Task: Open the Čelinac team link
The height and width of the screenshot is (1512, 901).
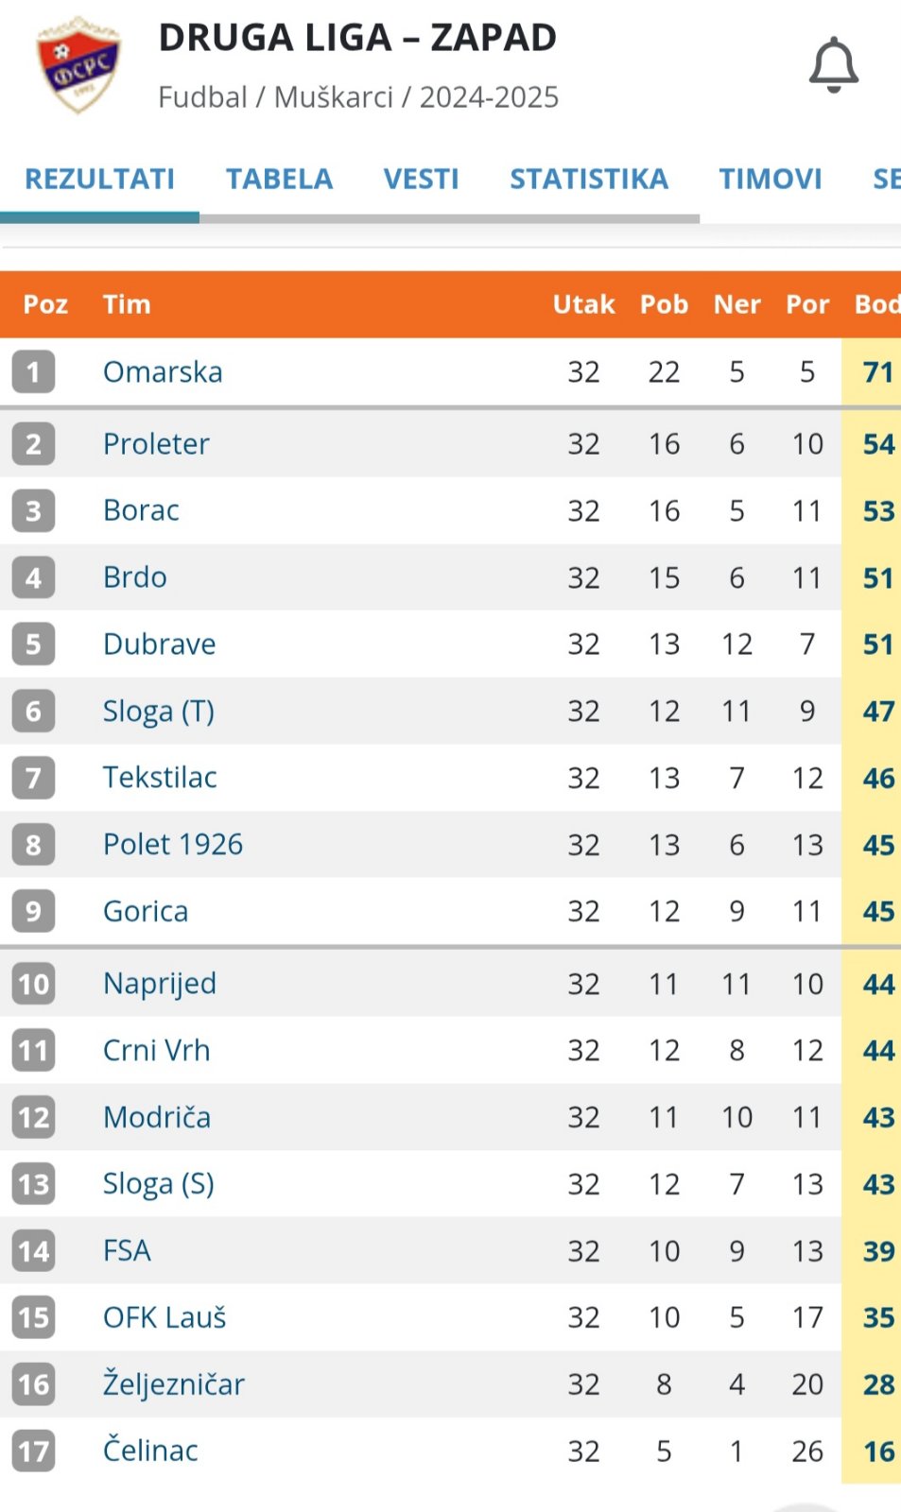Action: click(x=150, y=1451)
